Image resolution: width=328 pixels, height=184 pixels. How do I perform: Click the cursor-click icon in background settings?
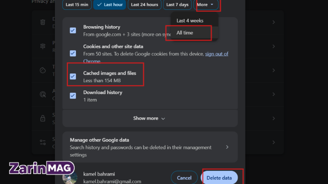(x=43, y=94)
